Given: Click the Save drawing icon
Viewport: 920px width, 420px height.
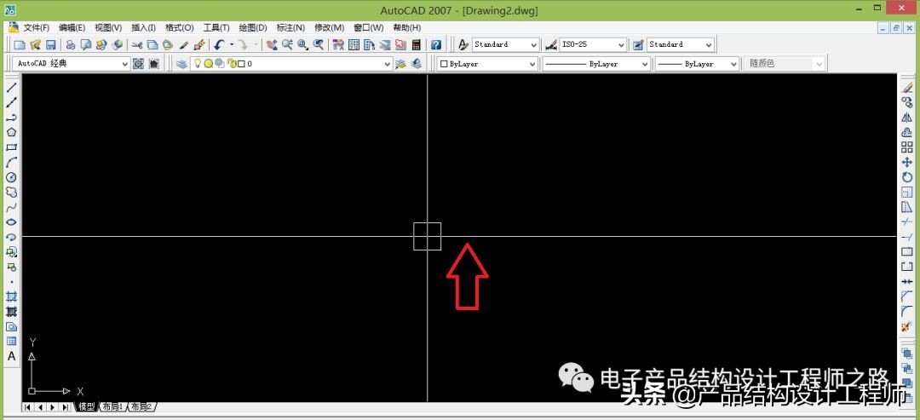Looking at the screenshot, I should 51,44.
